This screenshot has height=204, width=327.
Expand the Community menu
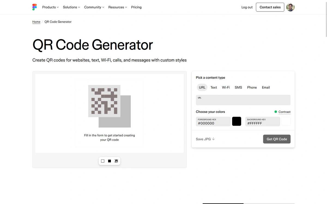[x=94, y=7]
